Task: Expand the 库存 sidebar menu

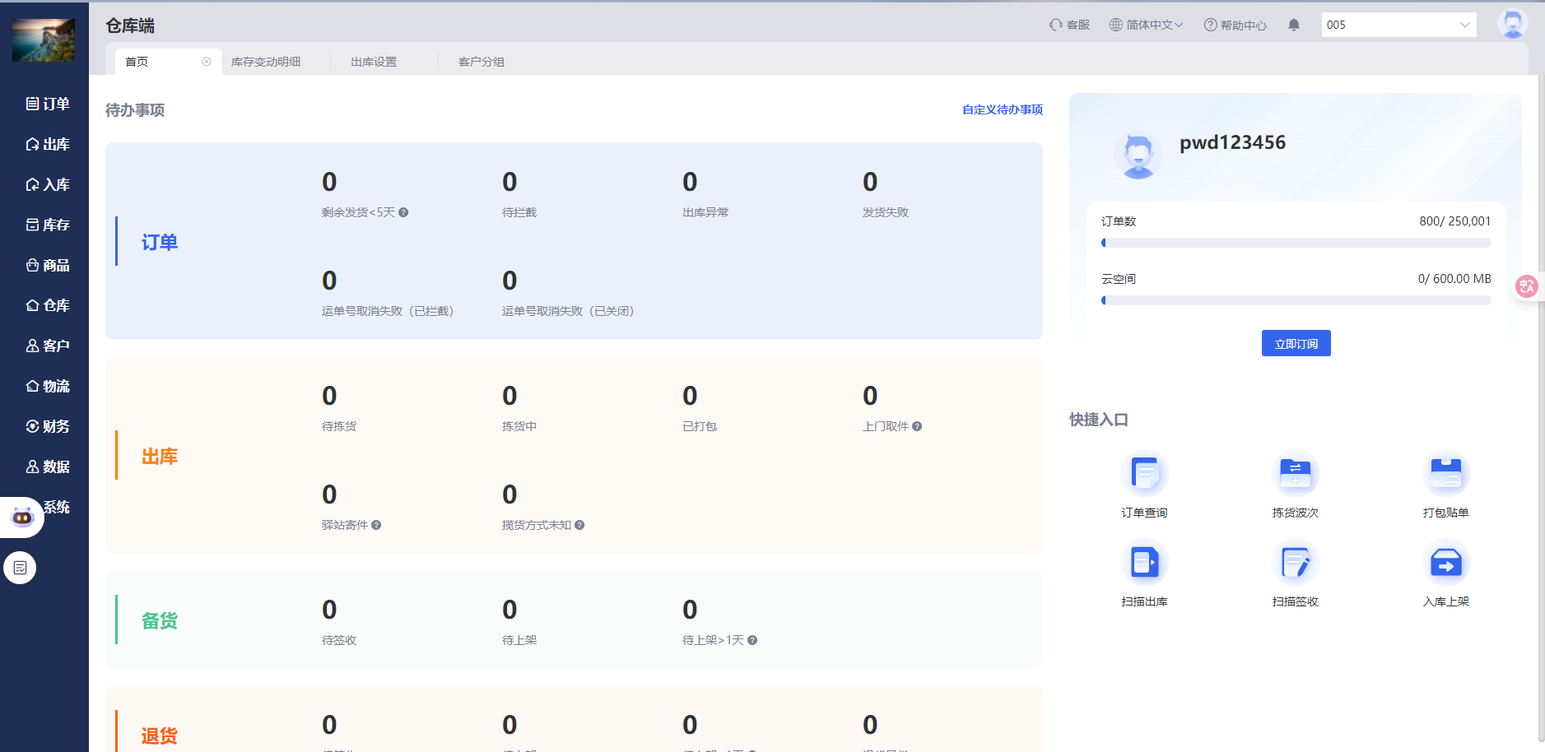Action: [x=48, y=225]
